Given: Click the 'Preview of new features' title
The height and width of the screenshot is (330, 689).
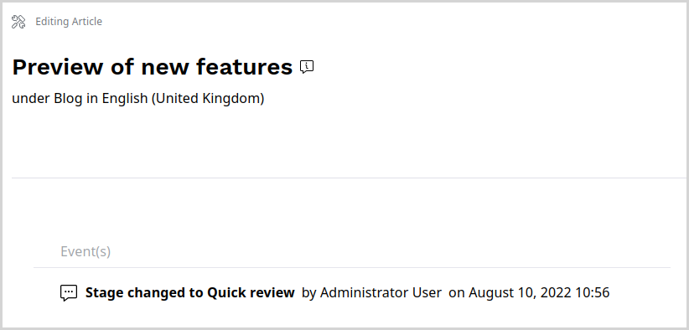Looking at the screenshot, I should click(x=152, y=67).
